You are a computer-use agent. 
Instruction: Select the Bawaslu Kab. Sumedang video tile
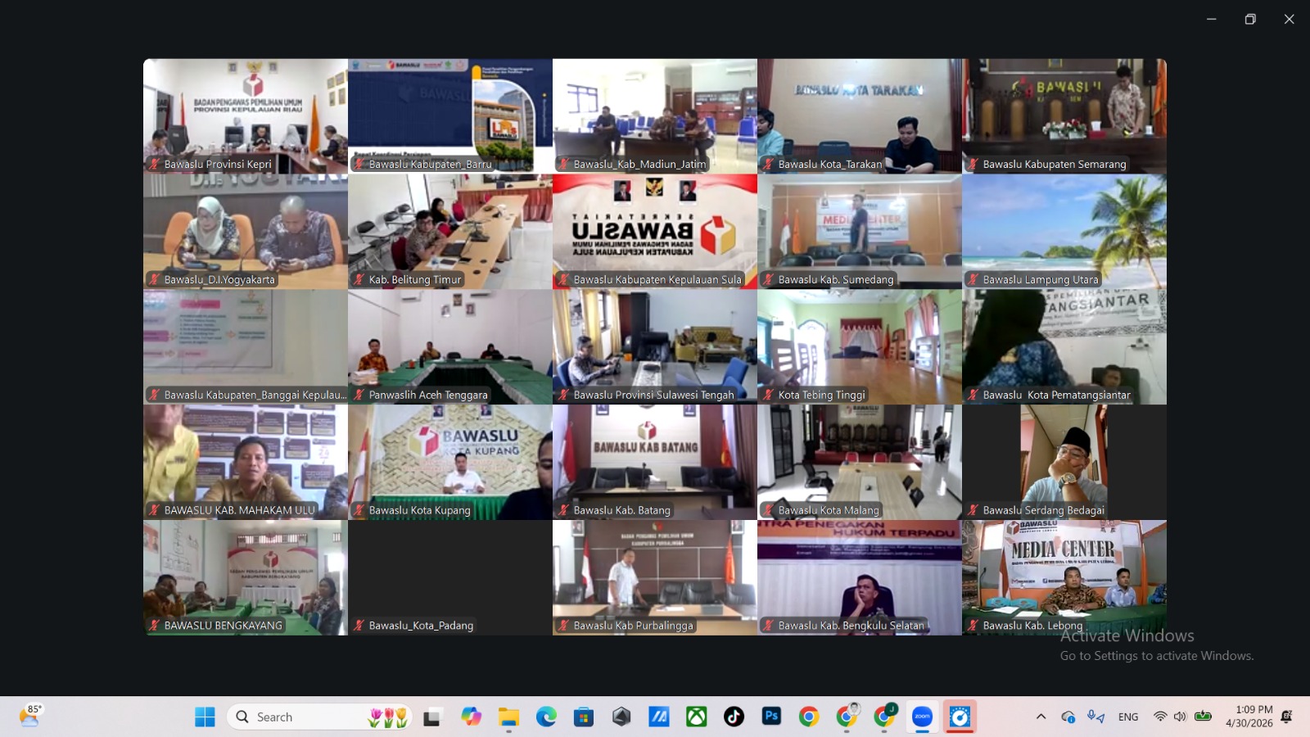(860, 231)
